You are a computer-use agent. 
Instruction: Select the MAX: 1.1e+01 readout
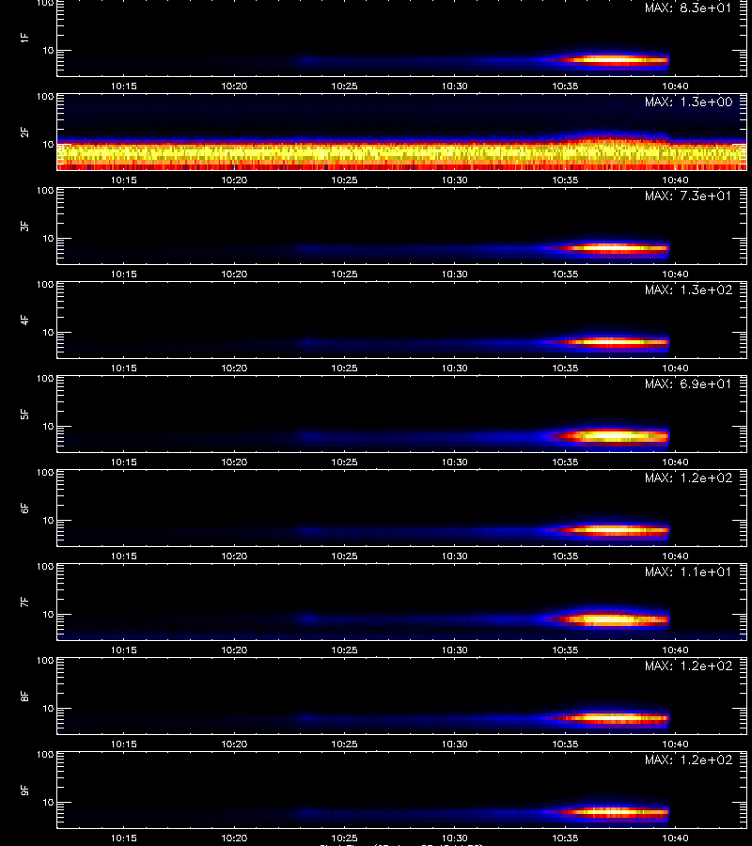point(688,572)
